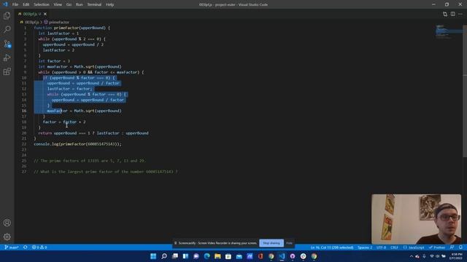Open the Windows Start menu

(153, 256)
